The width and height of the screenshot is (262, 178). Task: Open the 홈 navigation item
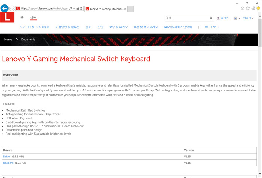22,18
